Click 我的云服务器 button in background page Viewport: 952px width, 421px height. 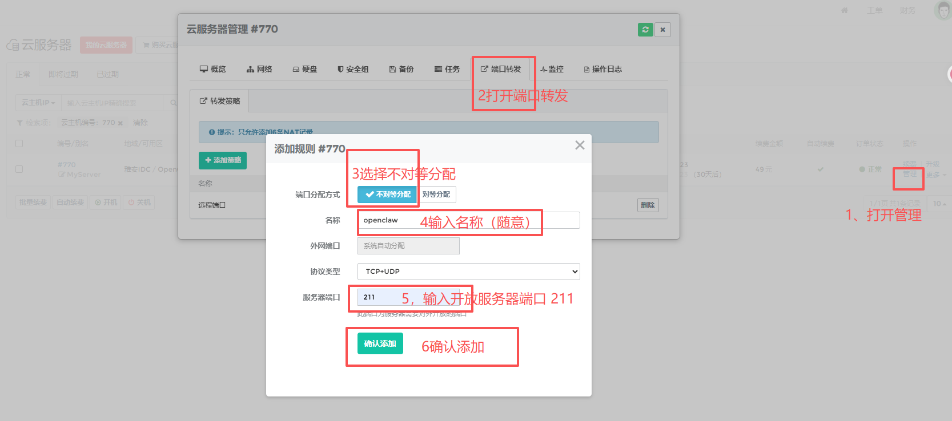(x=106, y=45)
